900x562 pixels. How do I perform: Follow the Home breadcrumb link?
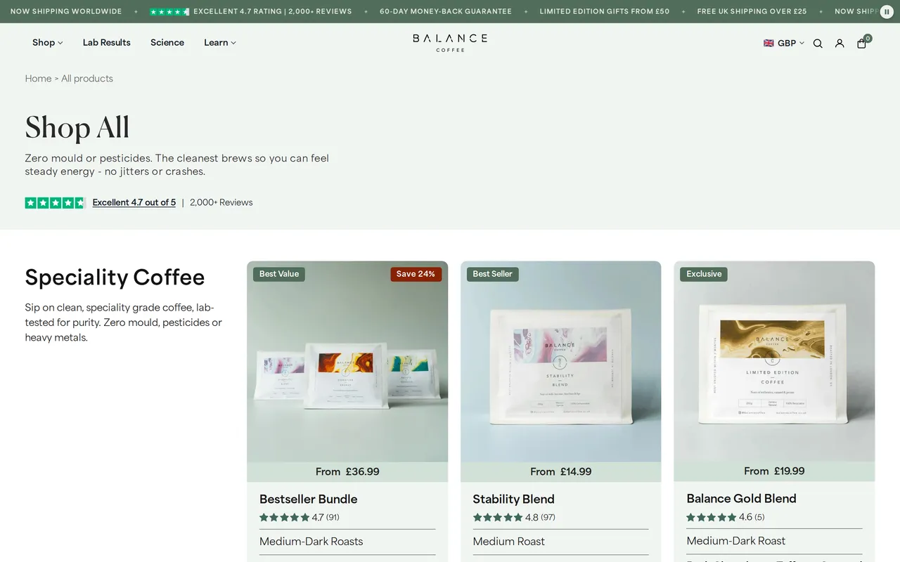[38, 79]
